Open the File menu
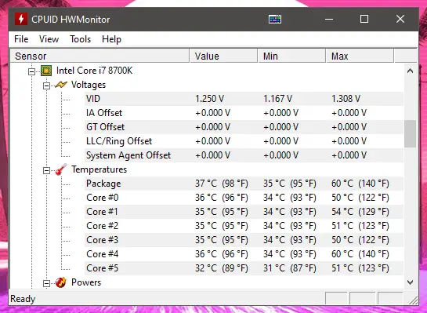 (21, 39)
